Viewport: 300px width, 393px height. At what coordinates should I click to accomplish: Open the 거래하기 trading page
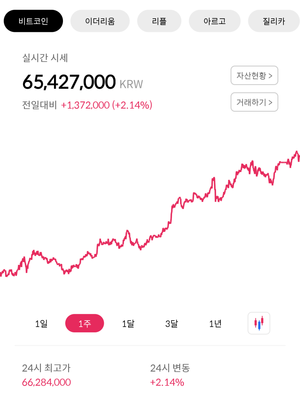click(254, 102)
